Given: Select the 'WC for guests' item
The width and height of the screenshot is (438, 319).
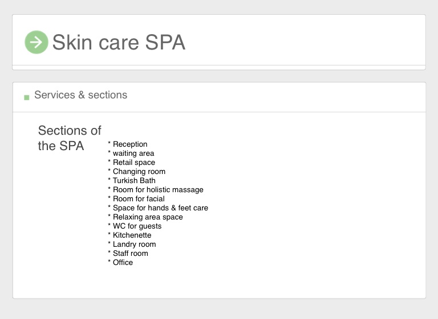Looking at the screenshot, I should 137,226.
